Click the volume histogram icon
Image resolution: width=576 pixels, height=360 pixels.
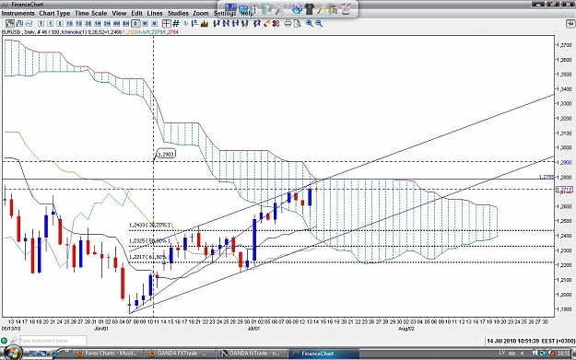click(x=205, y=24)
